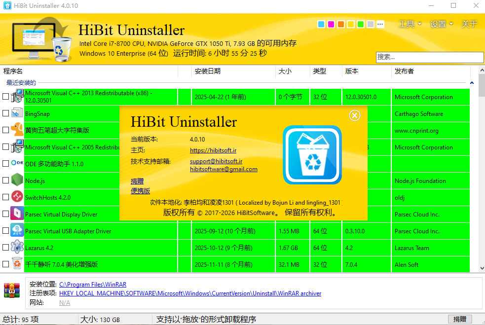The width and height of the screenshot is (485, 325).
Task: Click Lazarus Team publisher cell
Action: click(431, 248)
